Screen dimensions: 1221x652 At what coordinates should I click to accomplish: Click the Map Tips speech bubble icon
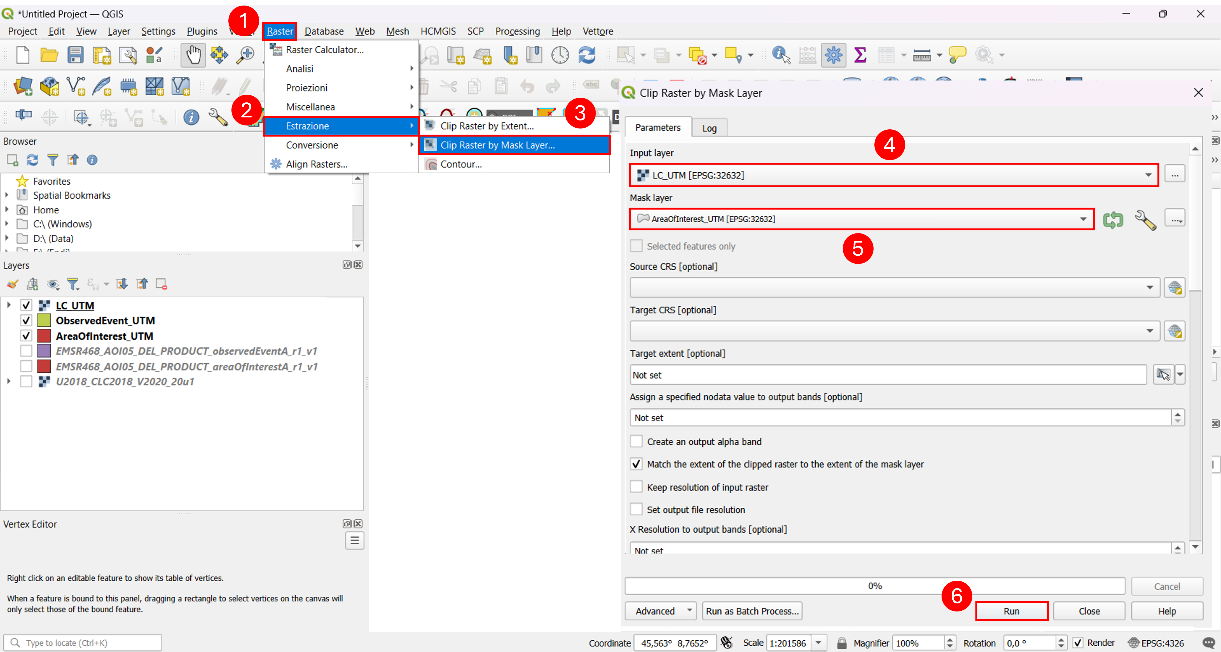click(x=957, y=55)
